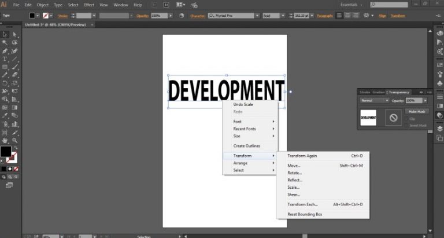Screen dimensions: 444x238
Task: Switch to the Gradient panel tab
Action: click(x=378, y=93)
